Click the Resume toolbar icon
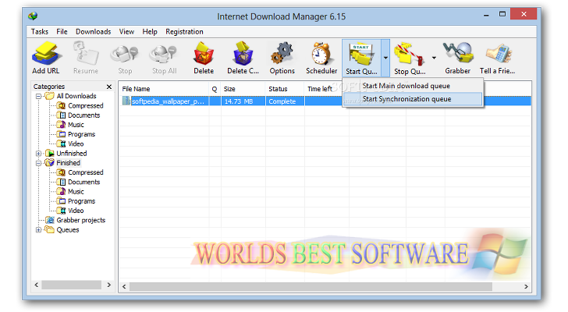Viewport: 568px width, 312px height. point(86,53)
